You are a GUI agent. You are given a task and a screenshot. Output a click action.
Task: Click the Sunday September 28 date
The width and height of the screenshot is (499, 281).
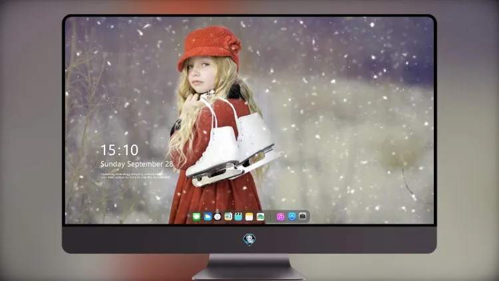click(x=137, y=164)
